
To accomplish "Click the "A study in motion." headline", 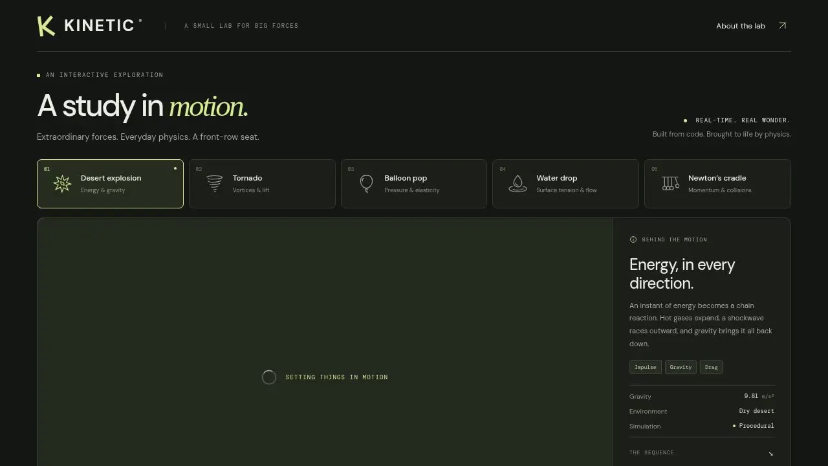I will pyautogui.click(x=142, y=106).
